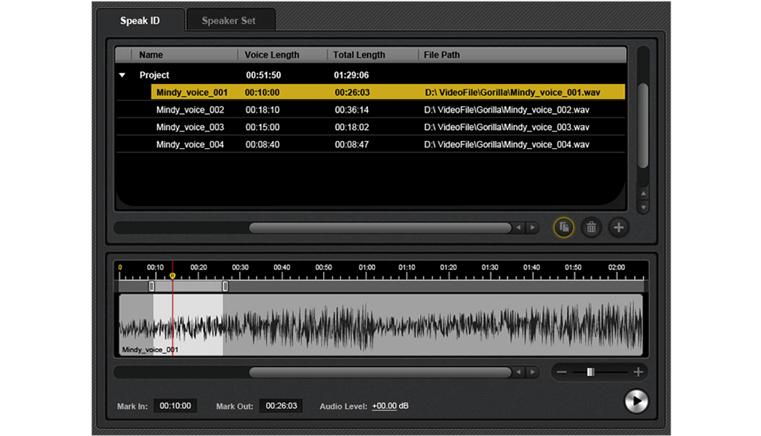Screen dimensions: 761x436
Task: Click the copy files icon button
Action: [x=564, y=227]
